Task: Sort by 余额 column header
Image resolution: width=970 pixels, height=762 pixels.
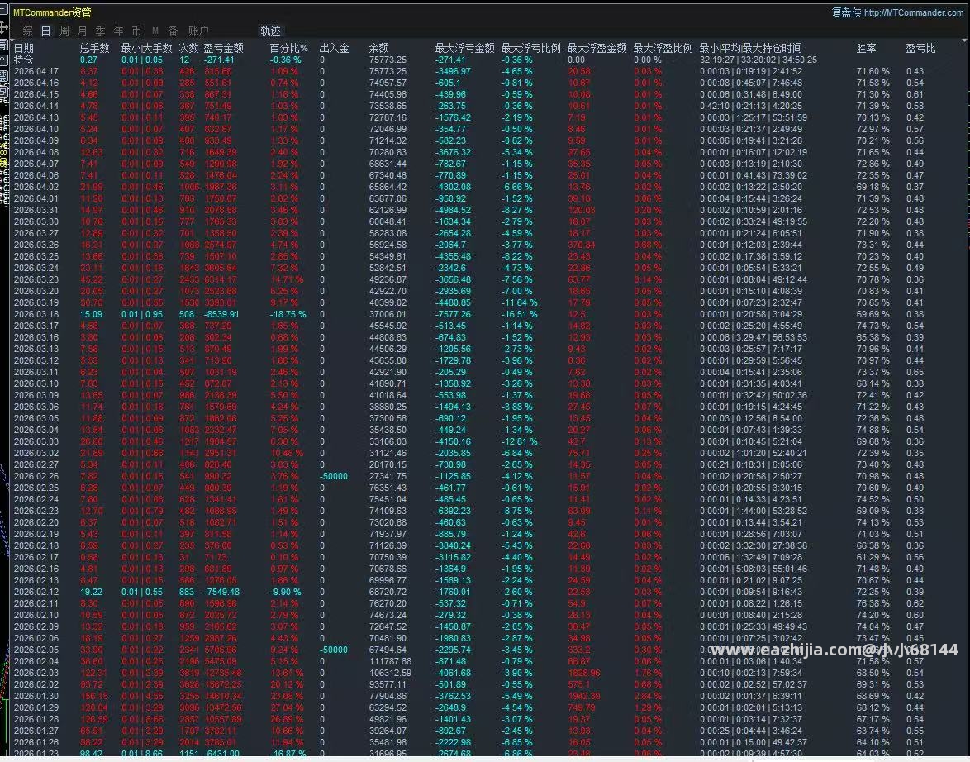Action: (x=378, y=48)
